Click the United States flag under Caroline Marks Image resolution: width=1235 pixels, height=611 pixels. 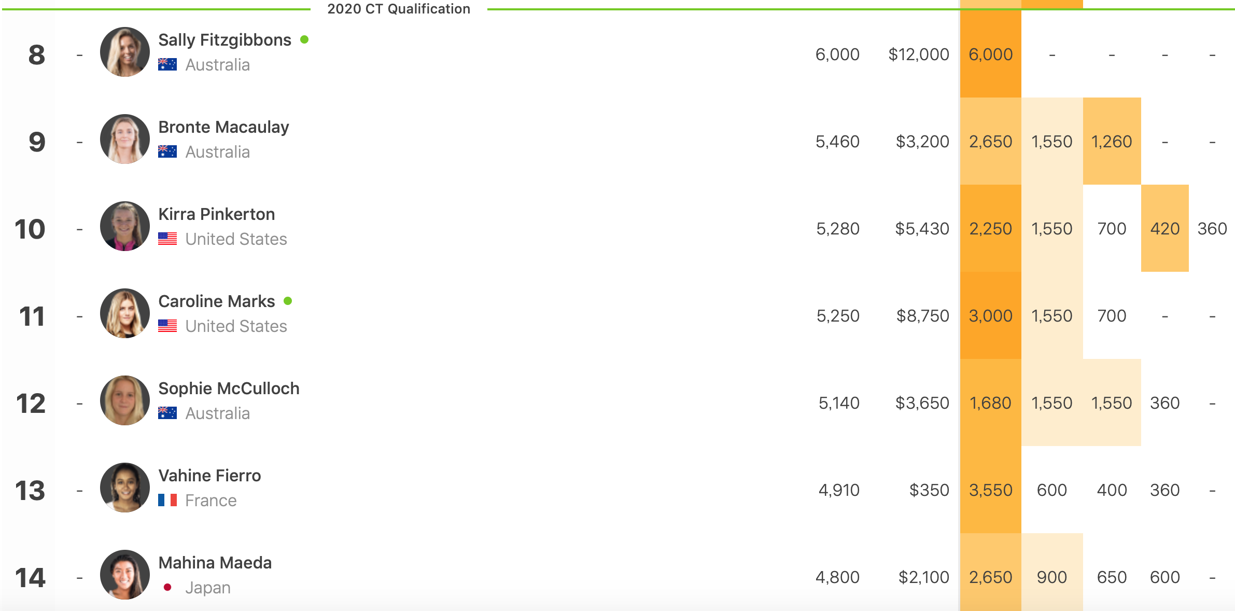coord(167,326)
